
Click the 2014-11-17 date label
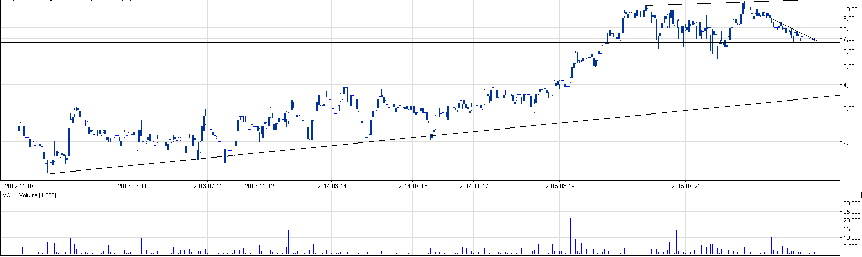[474, 185]
